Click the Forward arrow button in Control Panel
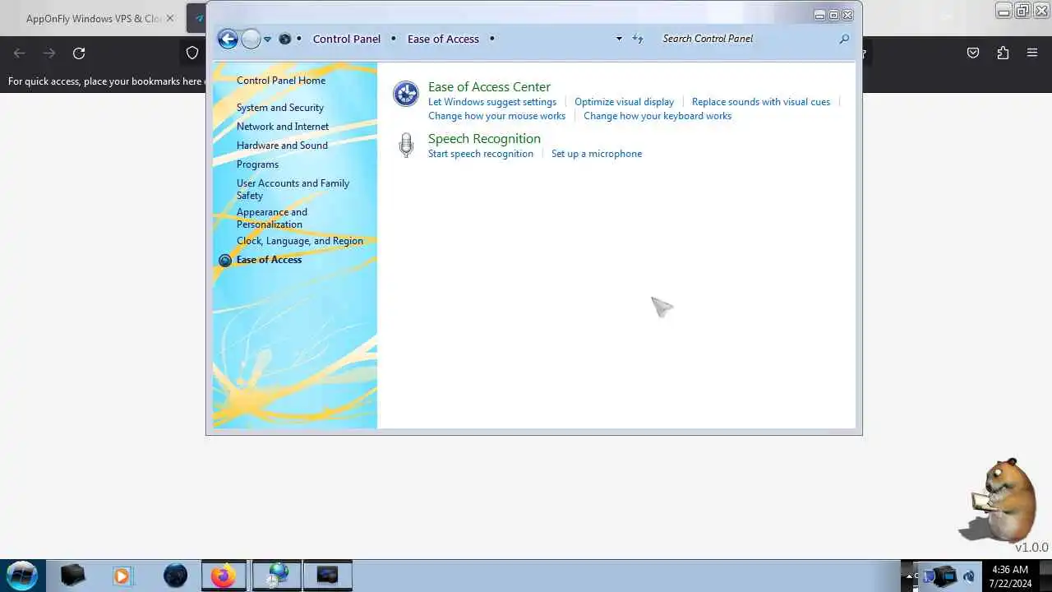The width and height of the screenshot is (1052, 592). (x=251, y=39)
